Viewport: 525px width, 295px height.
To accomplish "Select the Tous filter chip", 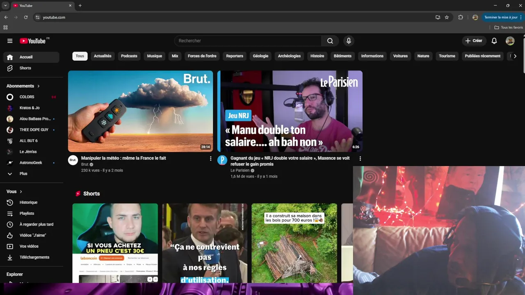I will click(80, 56).
